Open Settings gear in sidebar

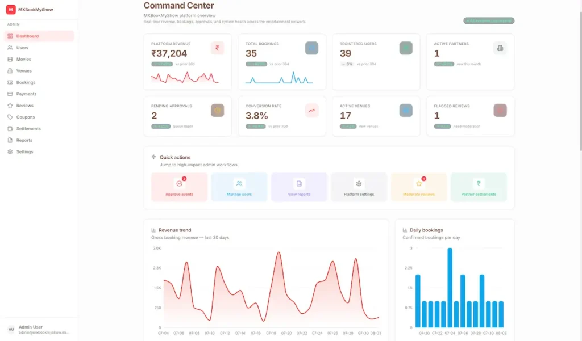click(x=10, y=152)
